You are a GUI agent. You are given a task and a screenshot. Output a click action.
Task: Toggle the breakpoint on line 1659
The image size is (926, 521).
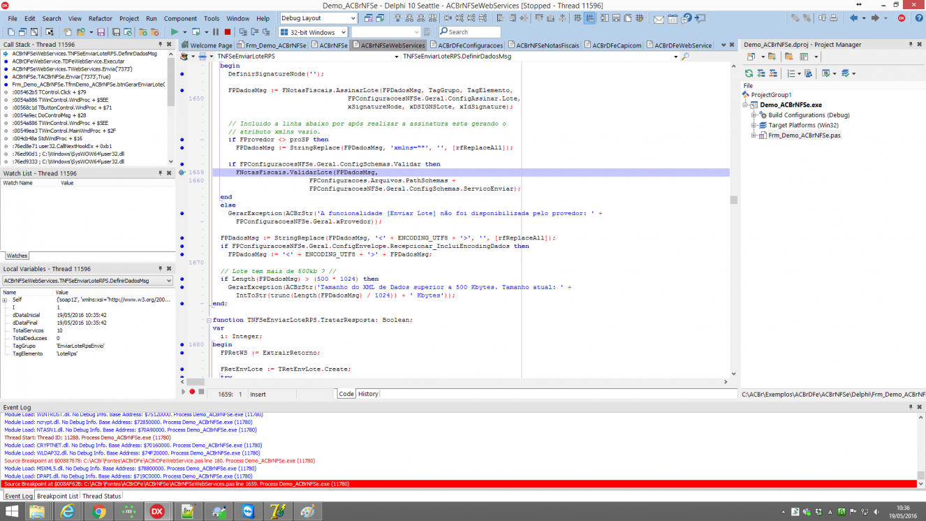point(182,172)
